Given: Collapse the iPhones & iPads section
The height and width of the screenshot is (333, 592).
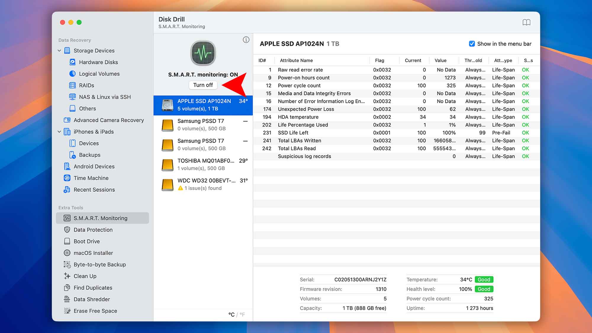Looking at the screenshot, I should (59, 131).
